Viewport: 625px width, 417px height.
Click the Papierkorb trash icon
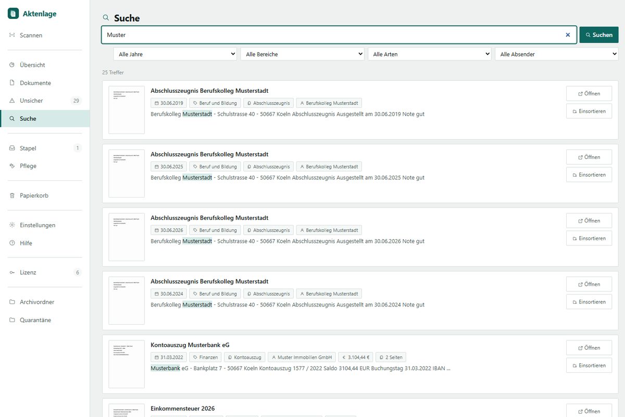[x=12, y=195]
